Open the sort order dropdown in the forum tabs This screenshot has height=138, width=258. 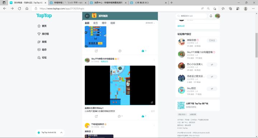coord(150,23)
